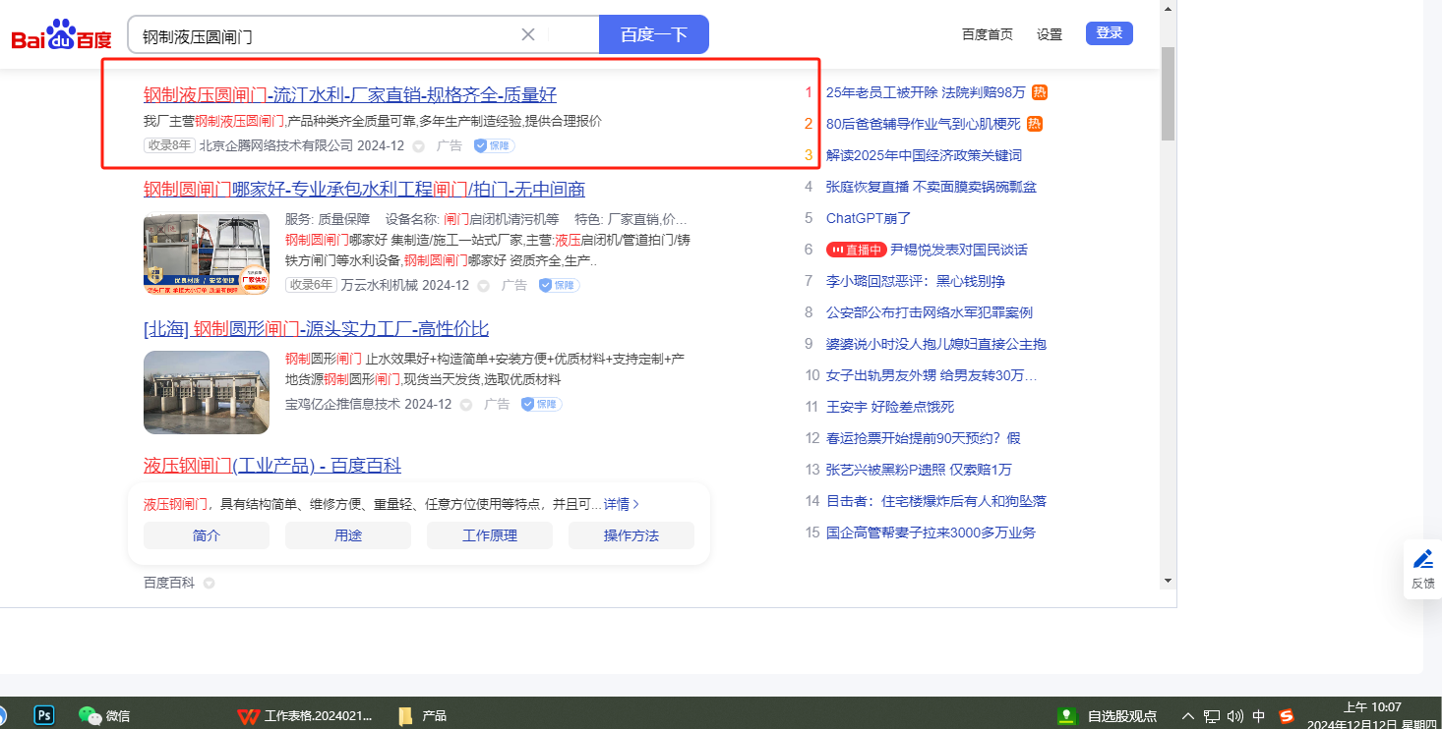Click the 保障 badge on the 万云水利机械 result
This screenshot has height=729, width=1442.
point(559,285)
